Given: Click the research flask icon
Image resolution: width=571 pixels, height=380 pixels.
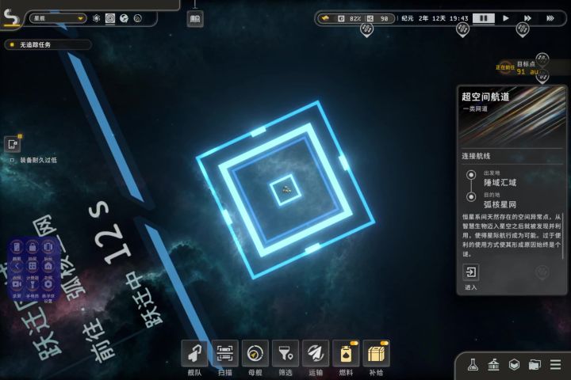Looking at the screenshot, I should [473, 365].
